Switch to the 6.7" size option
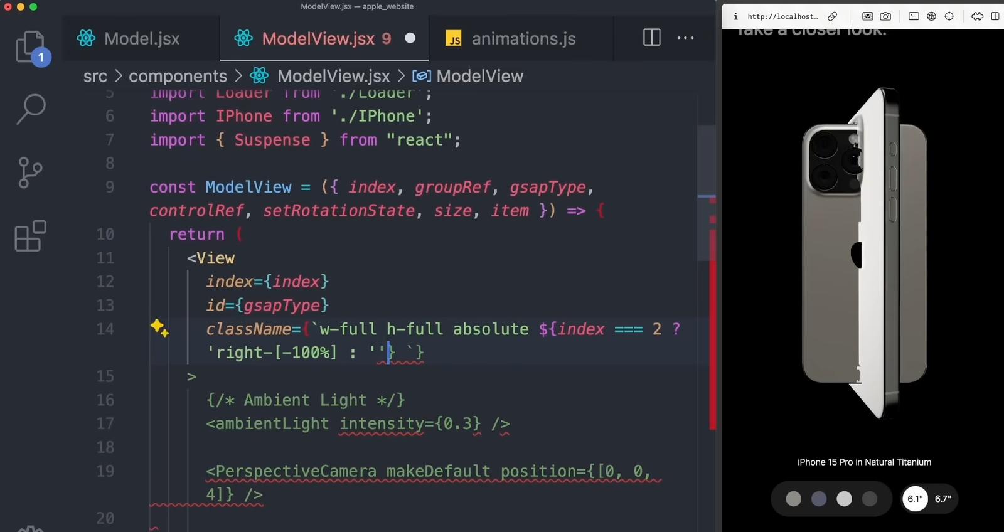1004x532 pixels. (943, 499)
